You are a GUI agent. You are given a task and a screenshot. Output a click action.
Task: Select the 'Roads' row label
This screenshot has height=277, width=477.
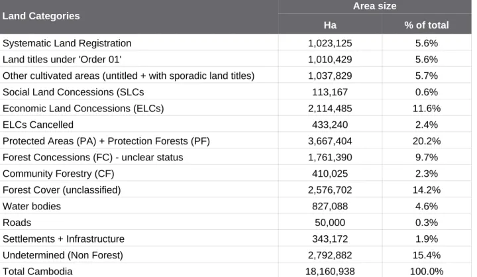point(17,223)
